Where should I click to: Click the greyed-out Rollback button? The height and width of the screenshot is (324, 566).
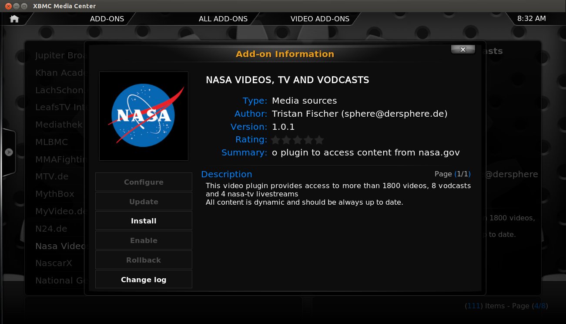(x=144, y=260)
